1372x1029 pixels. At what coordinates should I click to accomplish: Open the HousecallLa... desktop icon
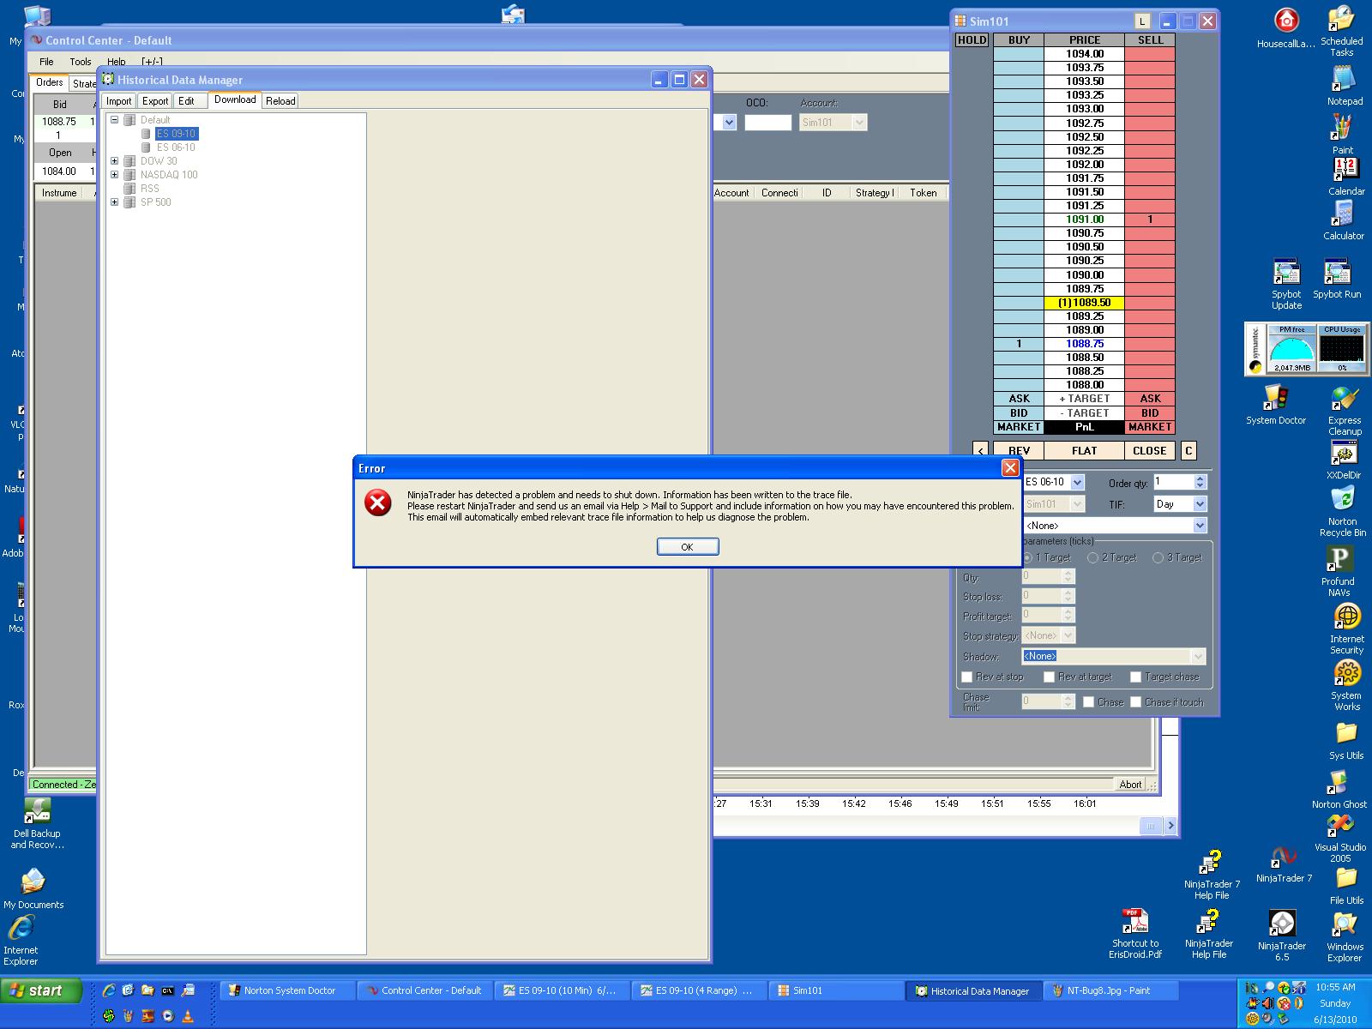1285,27
